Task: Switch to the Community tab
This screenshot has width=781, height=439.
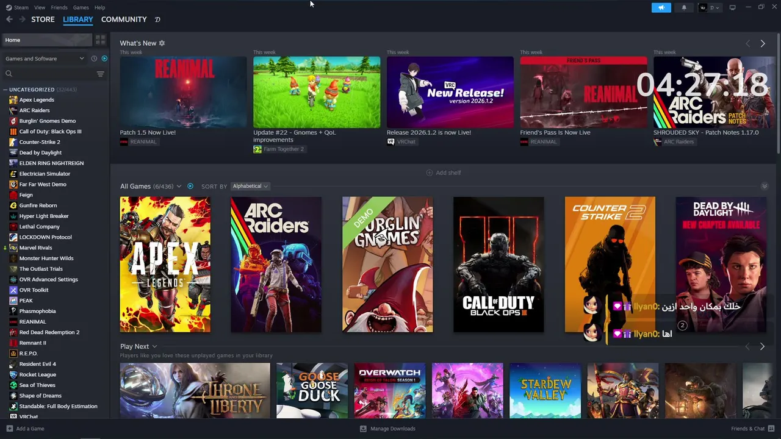Action: coord(124,20)
